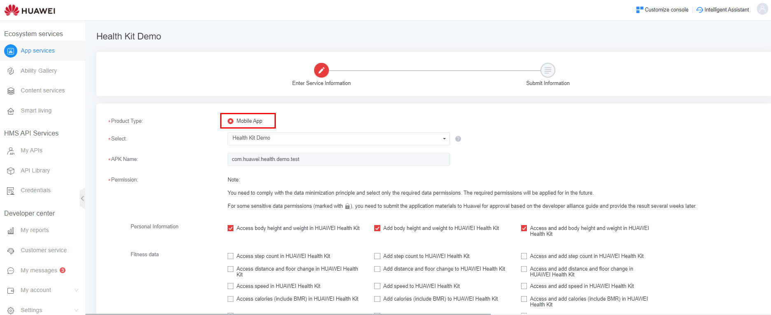
Task: Click the API Library cube icon
Action: (x=11, y=171)
